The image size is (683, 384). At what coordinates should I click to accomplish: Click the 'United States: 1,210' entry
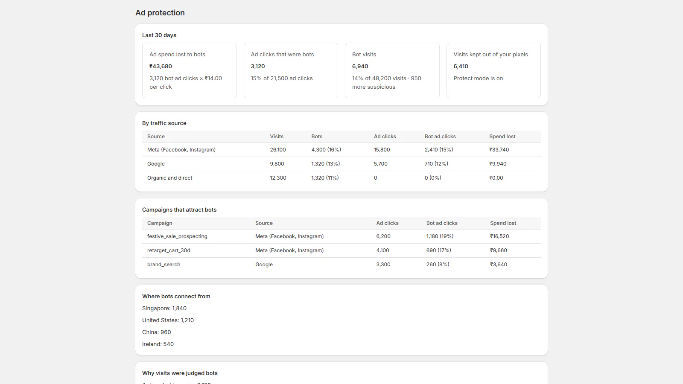click(168, 320)
